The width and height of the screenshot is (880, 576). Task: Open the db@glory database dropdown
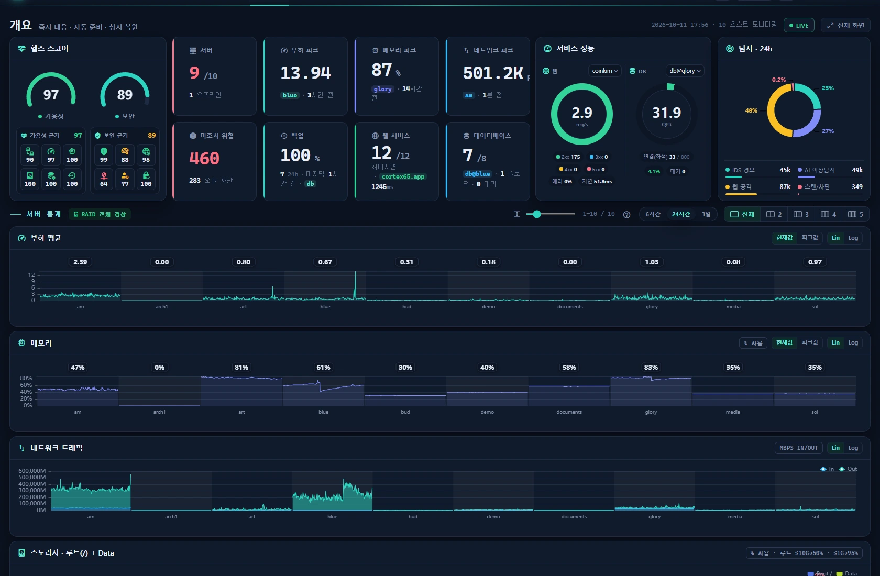[x=685, y=71]
